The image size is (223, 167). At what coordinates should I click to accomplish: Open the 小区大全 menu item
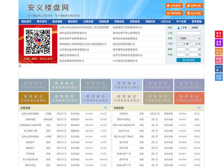tap(166, 22)
